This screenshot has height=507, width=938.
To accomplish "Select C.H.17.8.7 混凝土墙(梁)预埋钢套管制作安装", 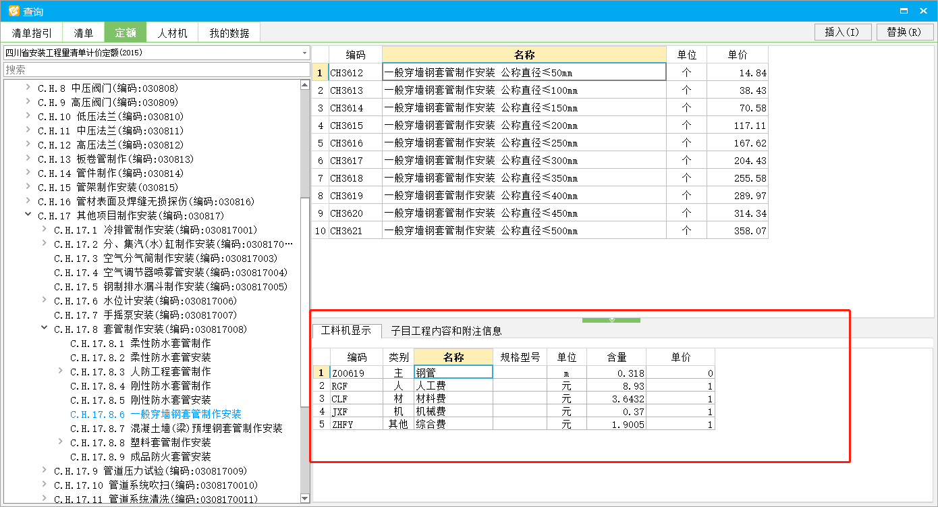I will [176, 428].
